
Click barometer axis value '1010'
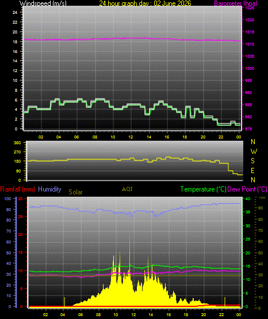click(x=250, y=44)
